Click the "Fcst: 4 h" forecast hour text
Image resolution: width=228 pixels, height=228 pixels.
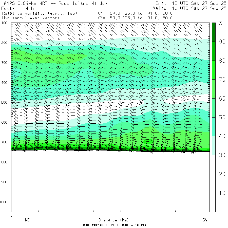tap(17, 8)
